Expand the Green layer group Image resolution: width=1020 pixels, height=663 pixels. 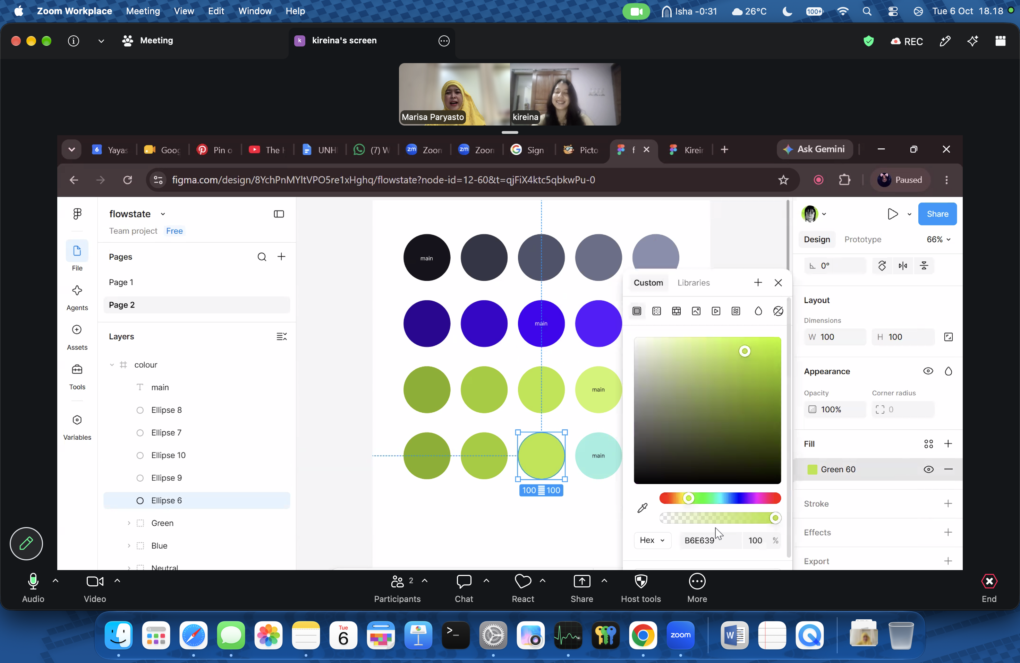point(129,523)
